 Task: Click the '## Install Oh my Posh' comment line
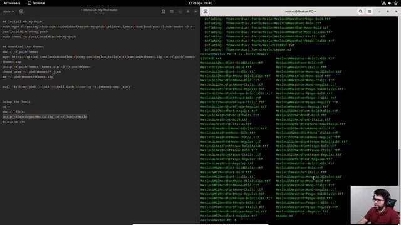23,22
